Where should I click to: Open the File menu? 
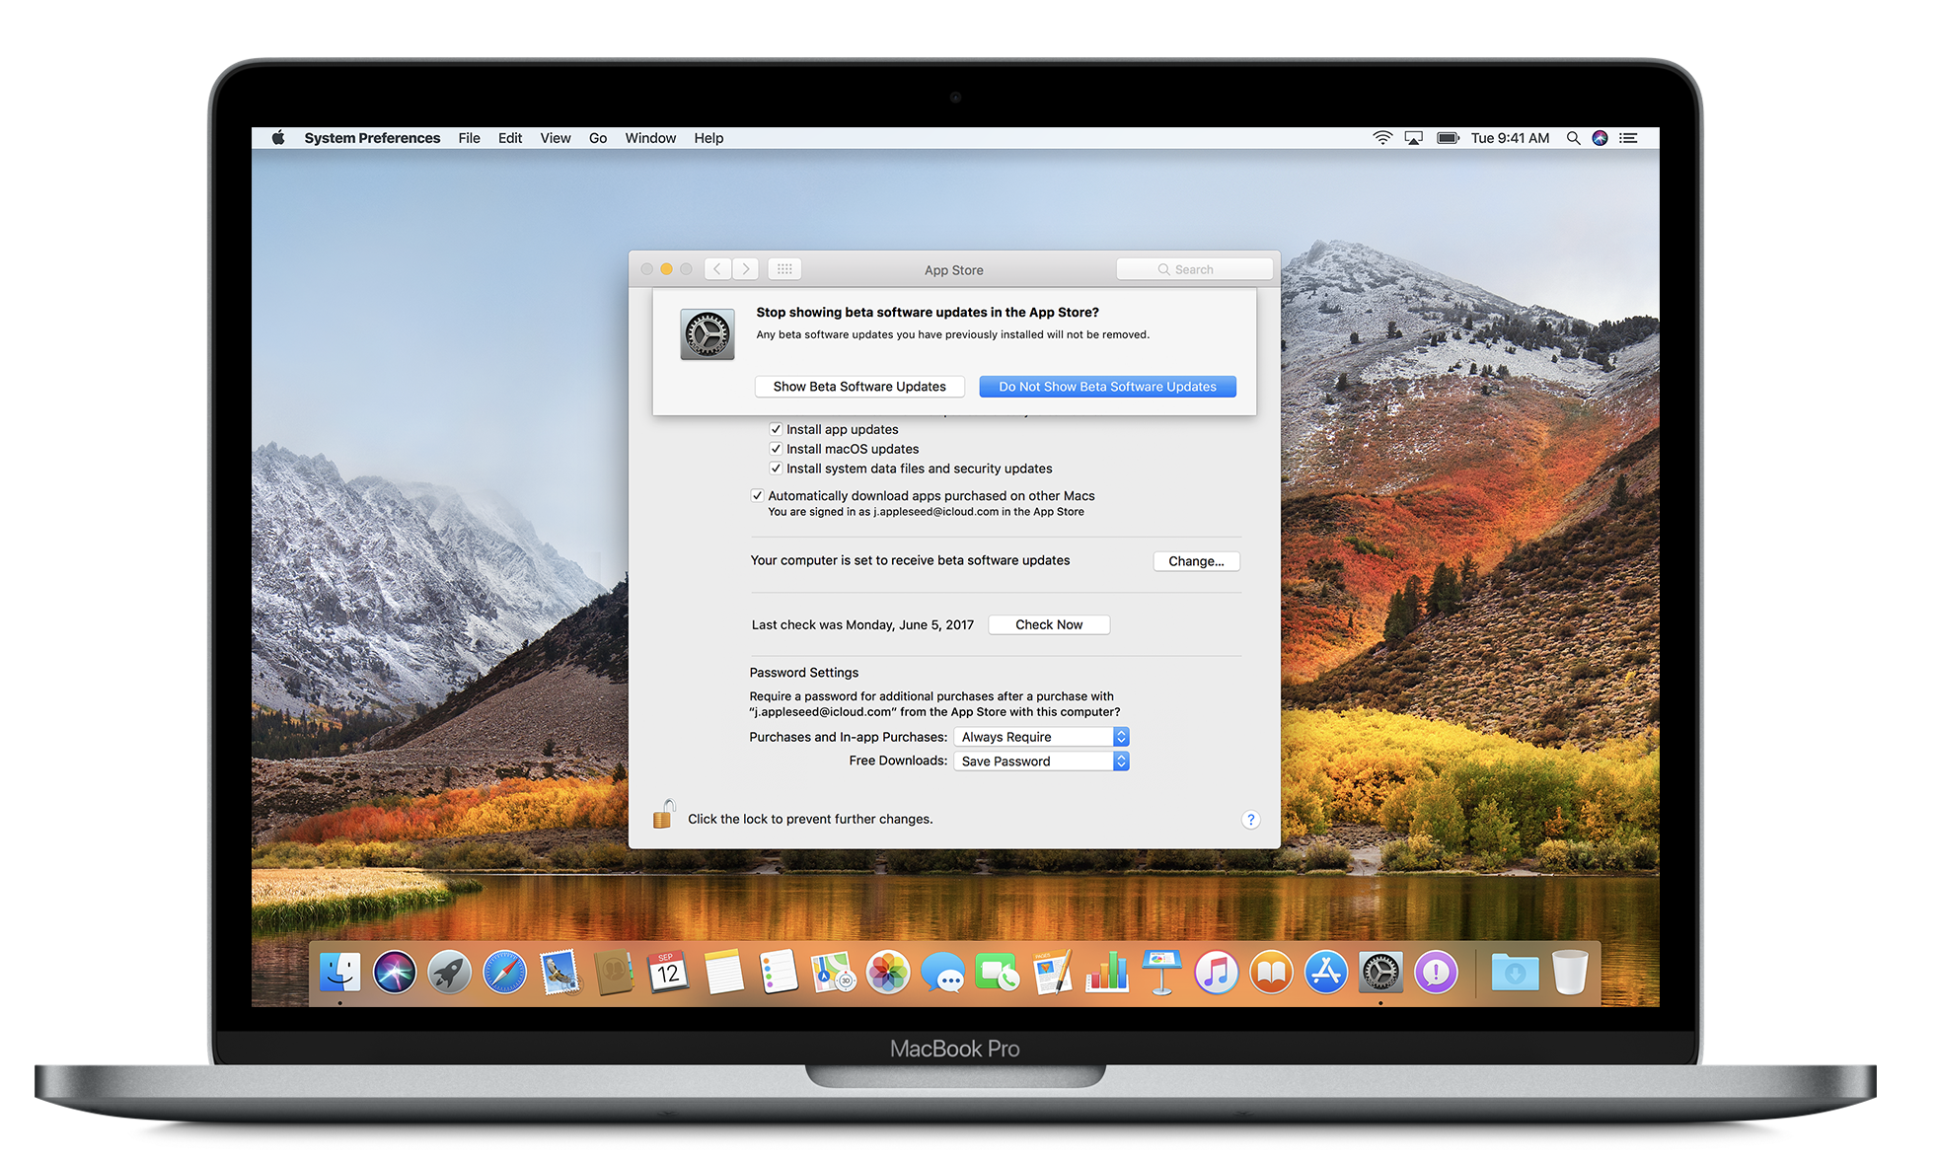[x=469, y=138]
